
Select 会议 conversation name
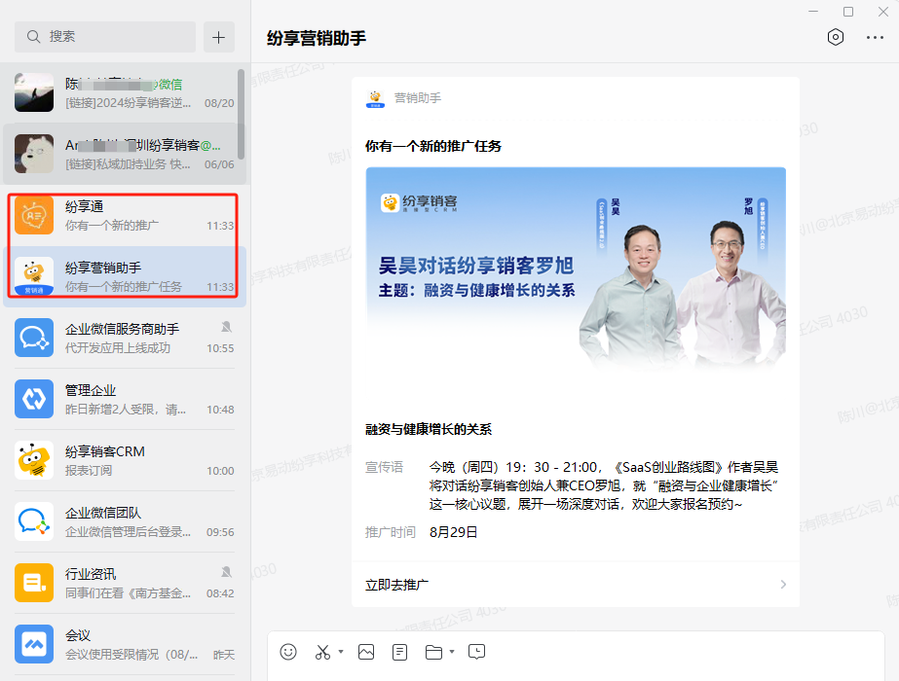click(78, 635)
